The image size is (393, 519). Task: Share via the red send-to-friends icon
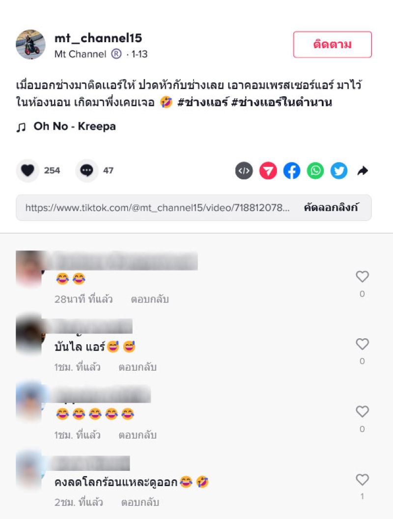click(x=268, y=171)
